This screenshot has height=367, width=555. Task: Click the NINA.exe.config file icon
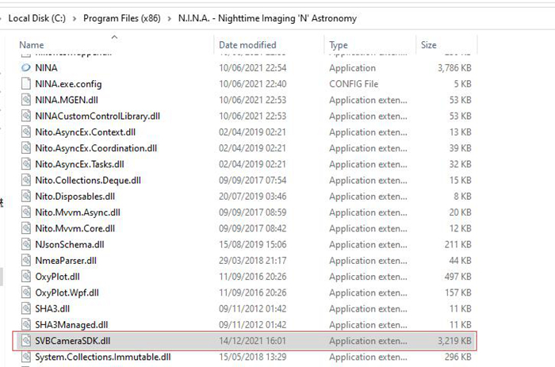(x=26, y=84)
